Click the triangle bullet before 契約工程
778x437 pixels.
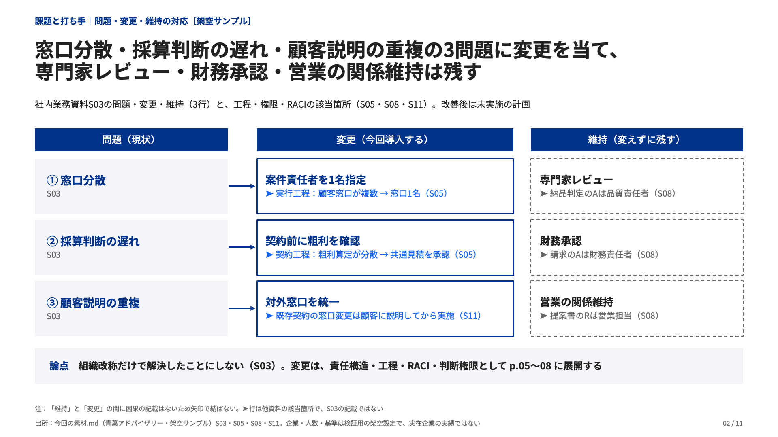tap(269, 255)
